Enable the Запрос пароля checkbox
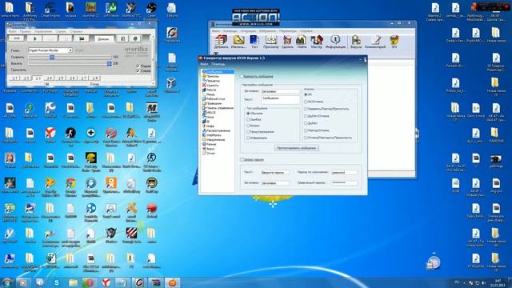Image resolution: width=512 pixels, height=288 pixels. tap(242, 160)
